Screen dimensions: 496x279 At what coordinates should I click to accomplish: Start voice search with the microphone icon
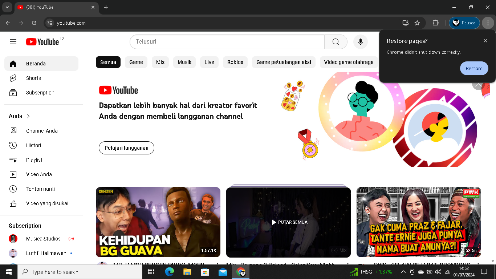pyautogui.click(x=361, y=42)
